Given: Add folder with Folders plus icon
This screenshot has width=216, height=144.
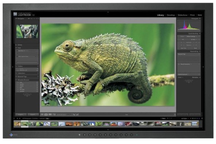Looking at the screenshot, I should tap(38, 66).
